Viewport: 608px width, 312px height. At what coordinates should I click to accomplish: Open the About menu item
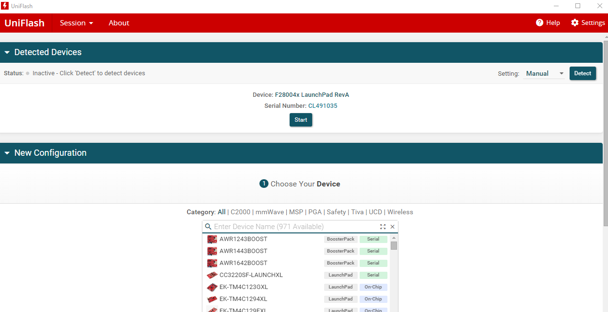point(119,23)
